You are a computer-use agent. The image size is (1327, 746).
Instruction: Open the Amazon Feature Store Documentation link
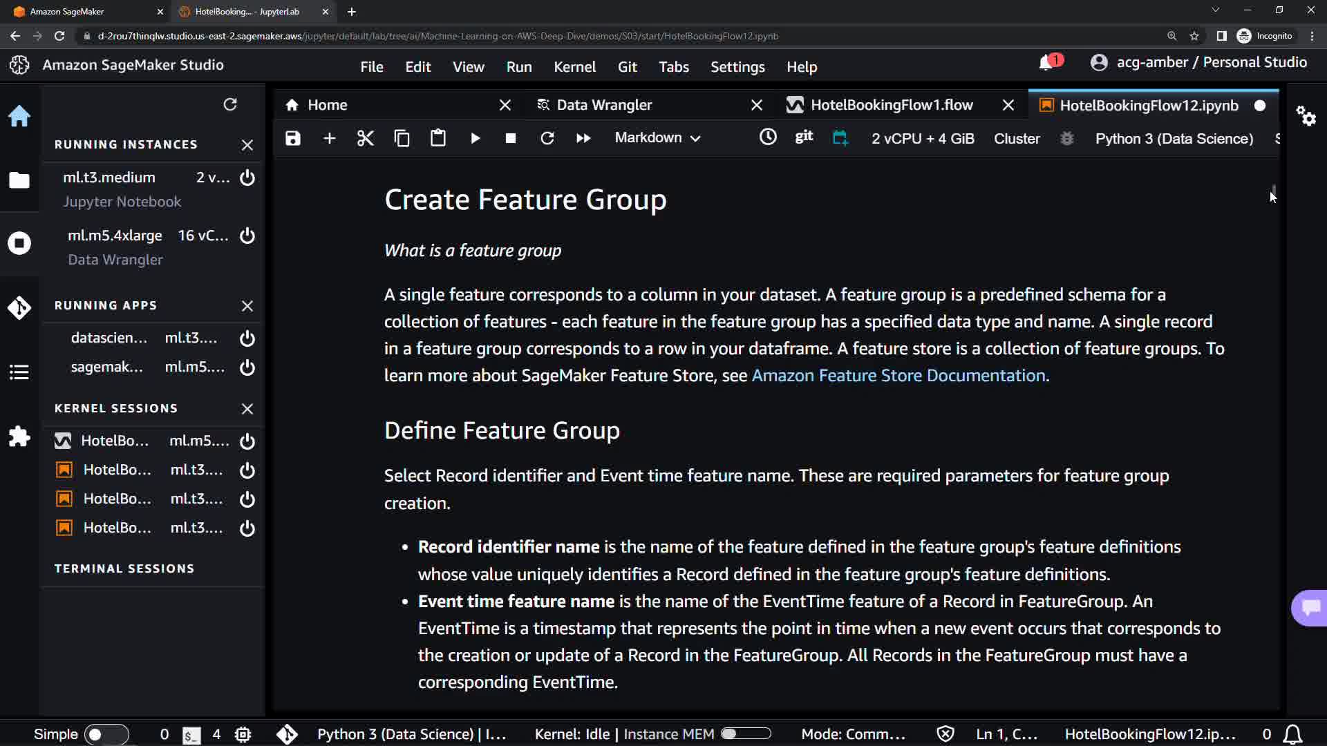[898, 376]
